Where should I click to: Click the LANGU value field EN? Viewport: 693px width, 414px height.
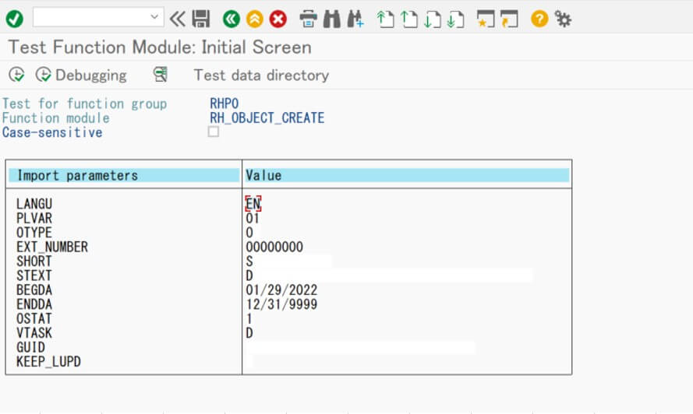click(x=253, y=203)
